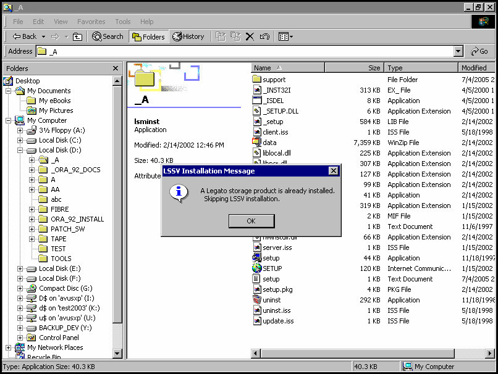Select the setup.pkg file icon
The width and height of the screenshot is (498, 374).
(257, 289)
